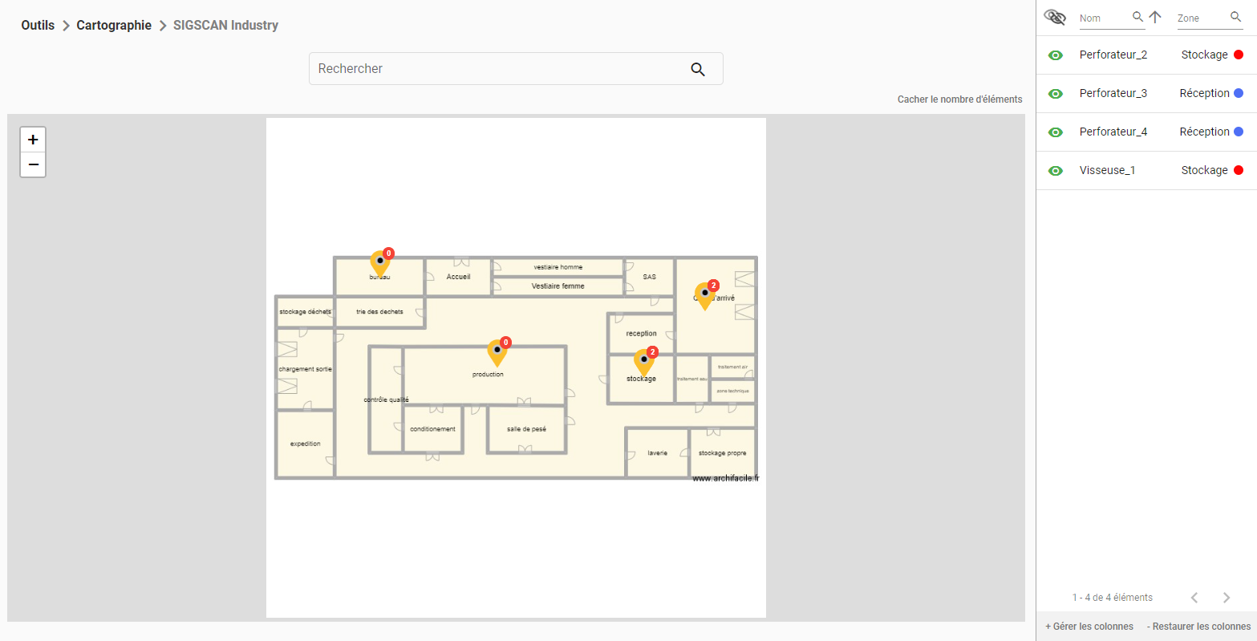Go to next page of elements list

coord(1226,598)
